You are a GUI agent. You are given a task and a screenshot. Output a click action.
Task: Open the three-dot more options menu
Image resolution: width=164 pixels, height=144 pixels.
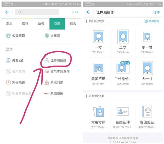(75, 12)
